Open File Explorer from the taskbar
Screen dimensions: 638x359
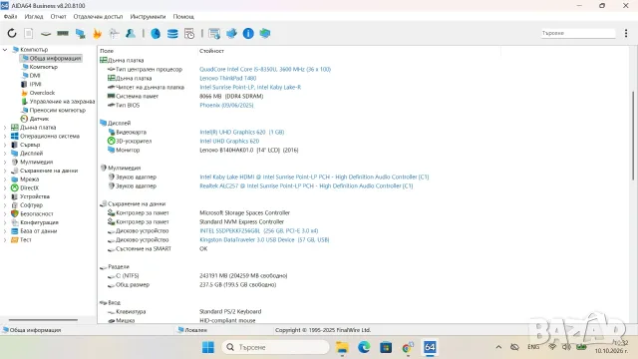point(342,347)
